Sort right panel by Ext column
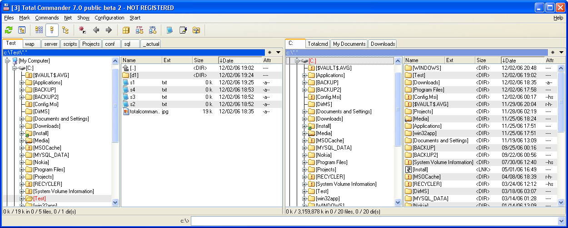568x228 pixels. 460,60
